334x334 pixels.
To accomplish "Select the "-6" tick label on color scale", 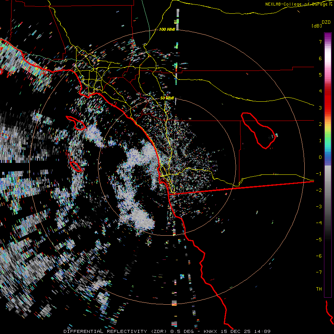I will (x=319, y=256).
